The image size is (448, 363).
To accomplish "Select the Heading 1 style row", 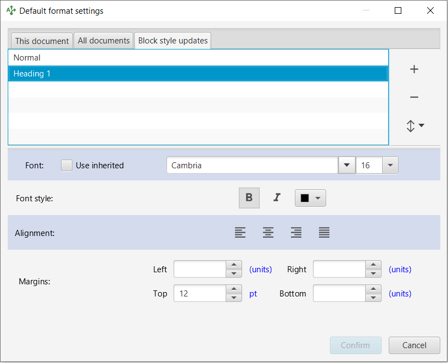I will 198,74.
